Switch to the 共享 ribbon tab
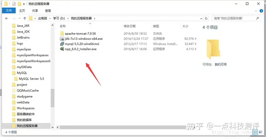Viewport: 266px width, 137px height. click(x=35, y=11)
